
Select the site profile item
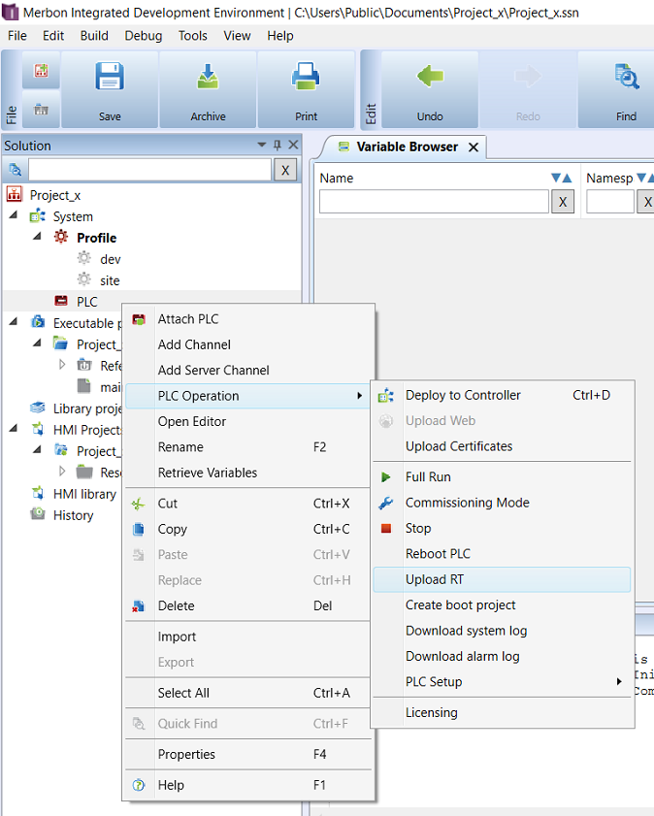pos(110,280)
